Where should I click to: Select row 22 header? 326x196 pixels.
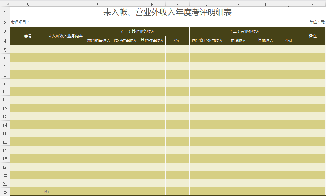(x=5, y=192)
